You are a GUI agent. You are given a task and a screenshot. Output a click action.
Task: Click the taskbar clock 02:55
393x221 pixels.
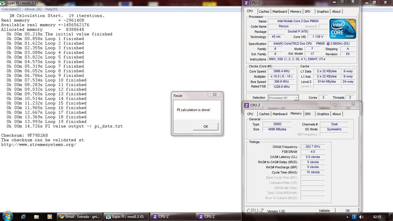(x=377, y=217)
